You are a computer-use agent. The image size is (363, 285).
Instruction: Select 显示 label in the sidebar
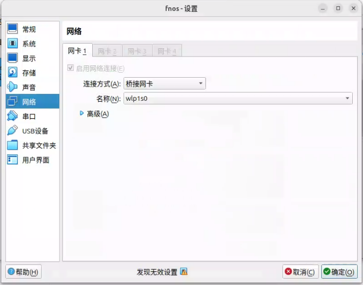point(29,58)
